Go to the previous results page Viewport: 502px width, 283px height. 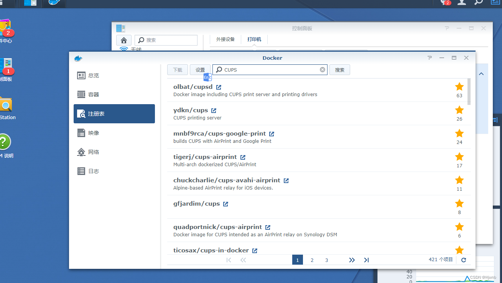tap(243, 260)
